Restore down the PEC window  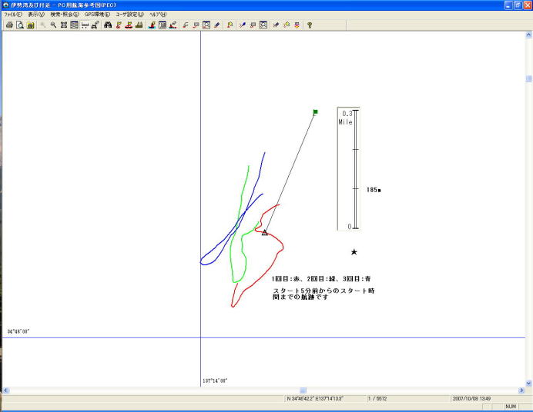[x=518, y=5]
